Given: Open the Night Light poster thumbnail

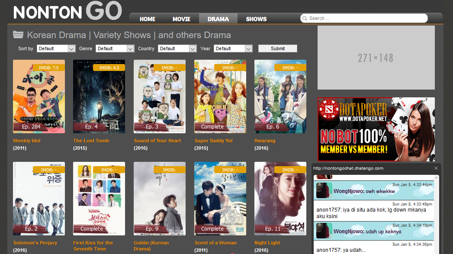Looking at the screenshot, I should pyautogui.click(x=280, y=199).
